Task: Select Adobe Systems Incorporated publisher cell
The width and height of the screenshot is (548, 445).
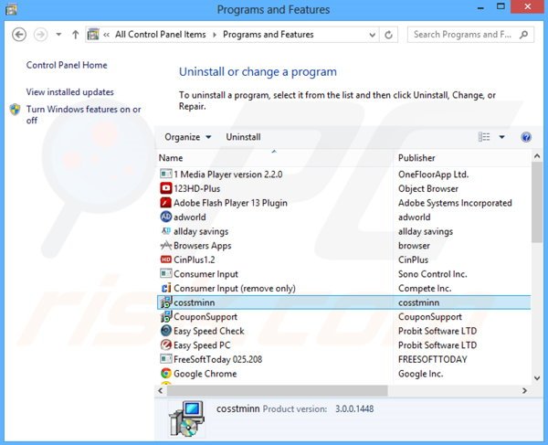Action: click(x=455, y=203)
